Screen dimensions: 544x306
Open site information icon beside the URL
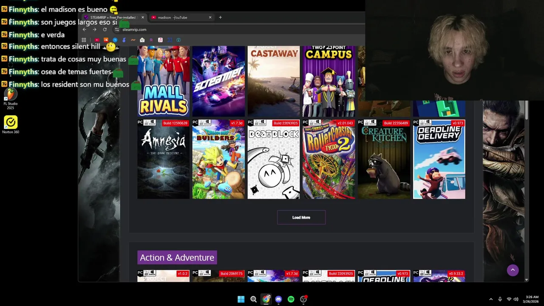click(117, 29)
